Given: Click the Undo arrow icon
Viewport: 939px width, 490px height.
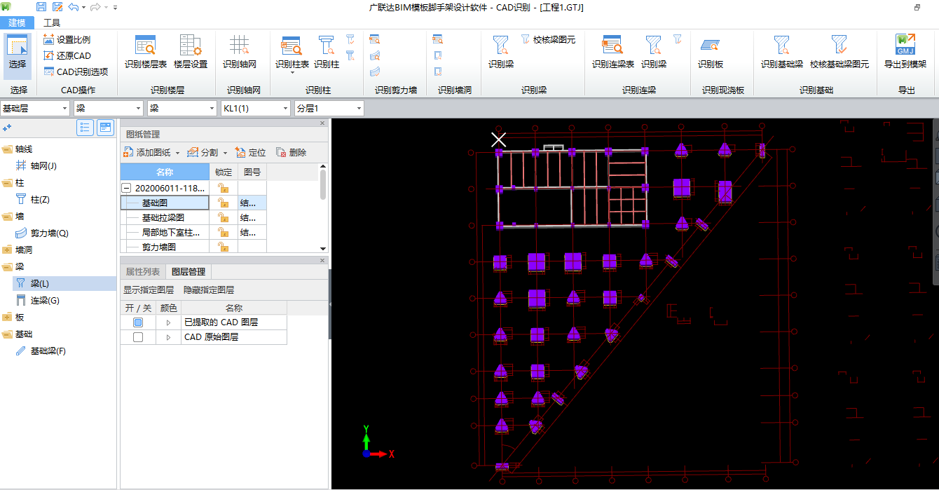Looking at the screenshot, I should 74,7.
